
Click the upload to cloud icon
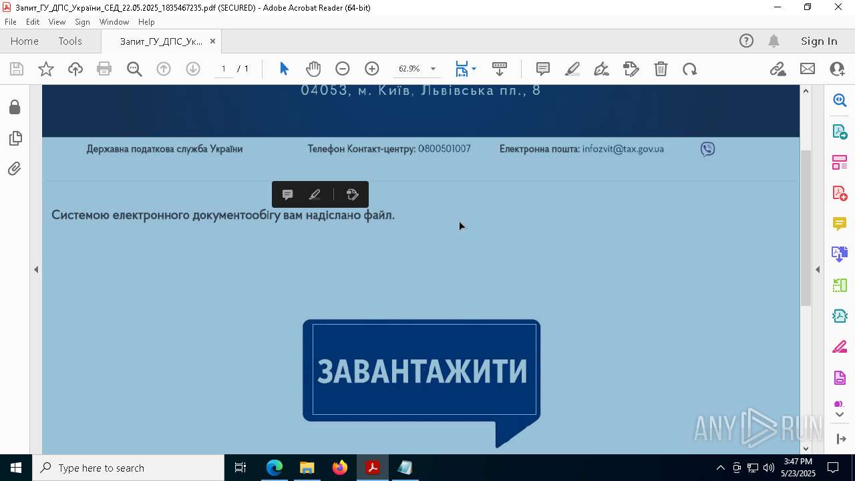[x=75, y=69]
